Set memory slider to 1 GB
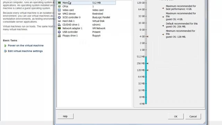Image resolution: width=222 pixels, height=125 pixels. click(x=146, y=50)
